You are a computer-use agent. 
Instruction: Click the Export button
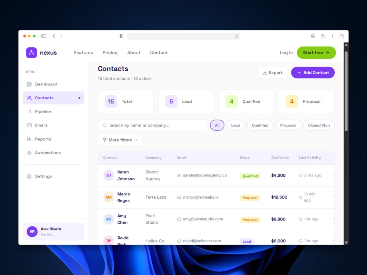(x=272, y=73)
